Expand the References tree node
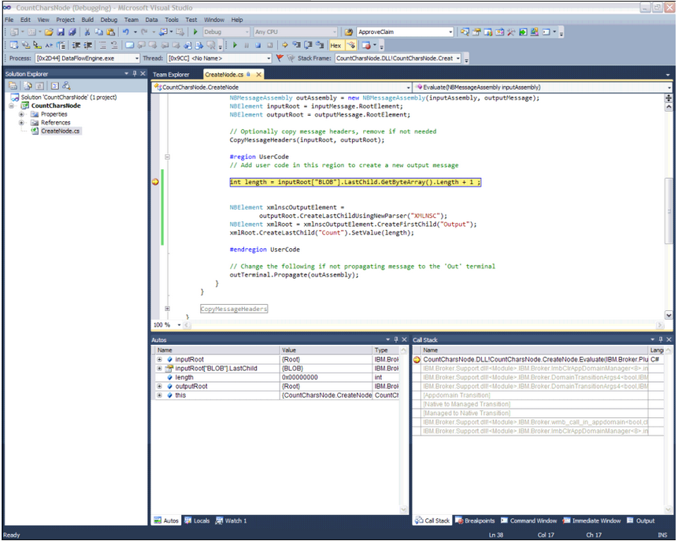Image resolution: width=678 pixels, height=541 pixels. coord(21,123)
